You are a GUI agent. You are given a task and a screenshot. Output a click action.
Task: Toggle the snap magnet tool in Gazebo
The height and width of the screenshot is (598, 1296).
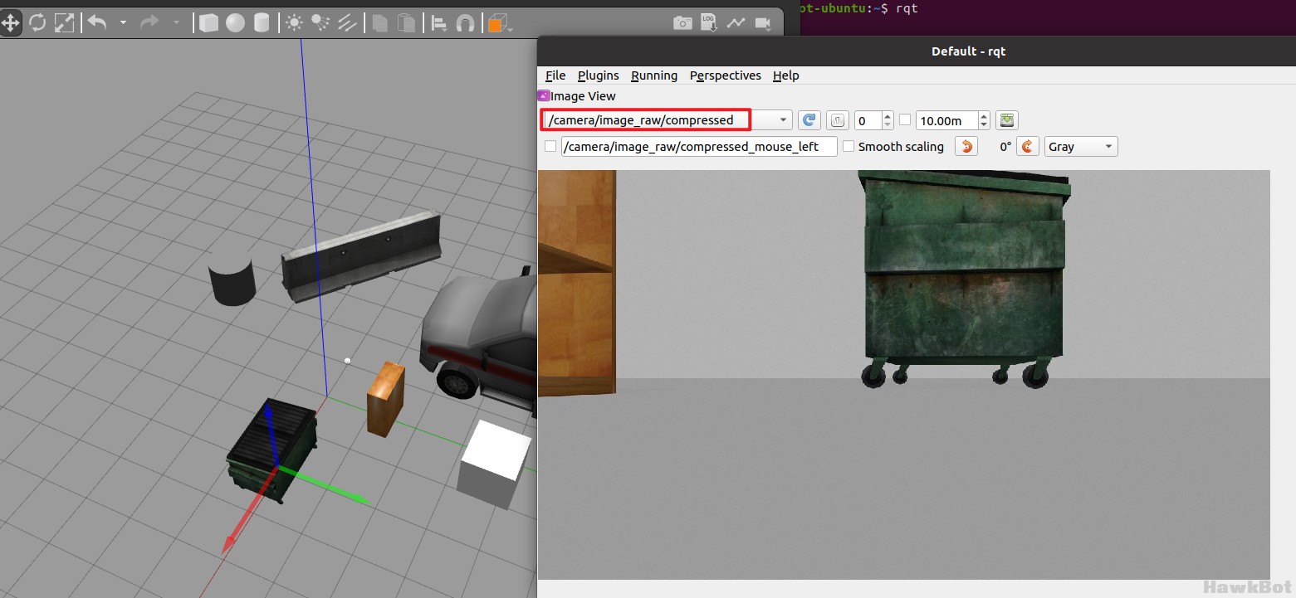tap(465, 23)
